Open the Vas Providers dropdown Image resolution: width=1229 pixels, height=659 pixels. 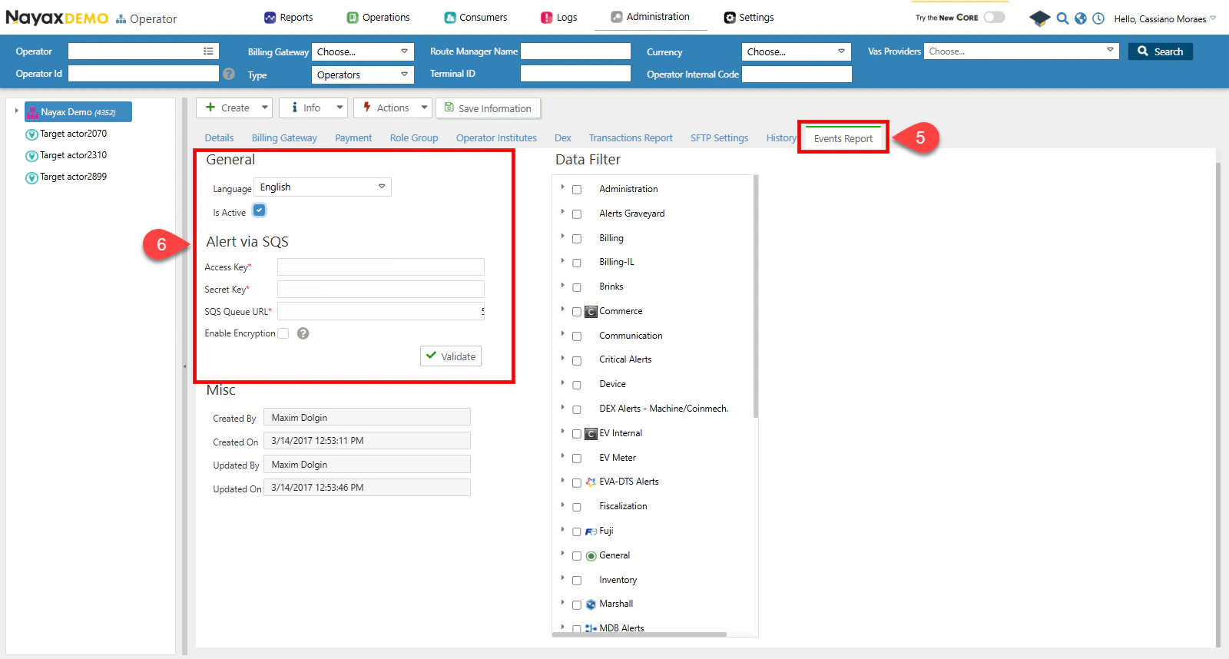1021,51
